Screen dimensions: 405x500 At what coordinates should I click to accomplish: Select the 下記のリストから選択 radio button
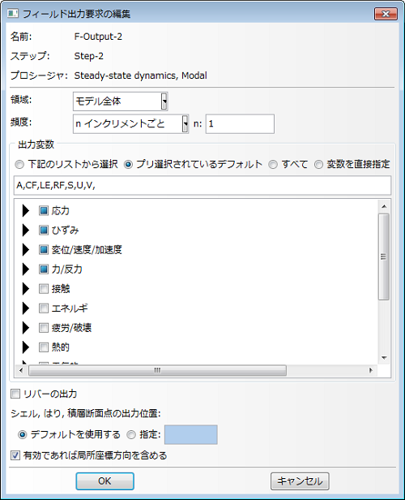[19, 165]
